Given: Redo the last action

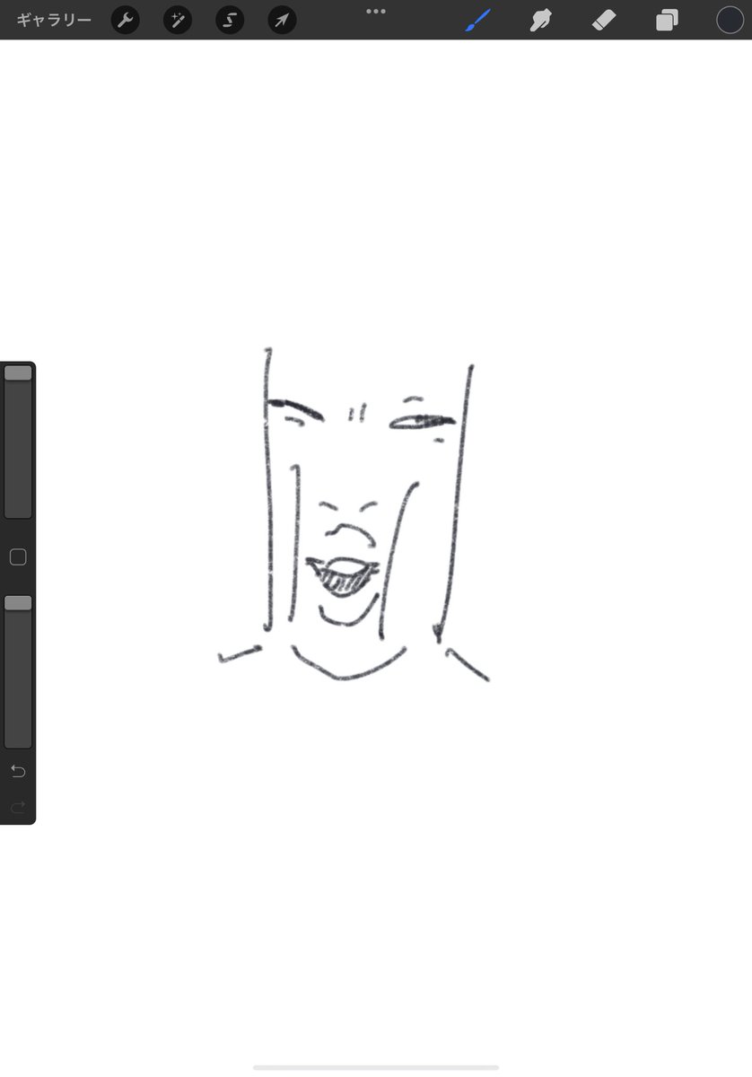Looking at the screenshot, I should click(18, 808).
